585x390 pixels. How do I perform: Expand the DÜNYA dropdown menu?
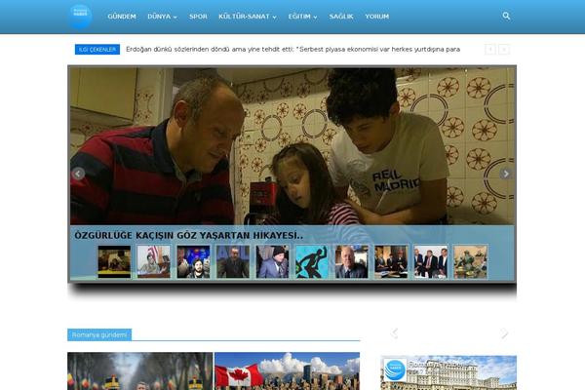click(x=162, y=17)
